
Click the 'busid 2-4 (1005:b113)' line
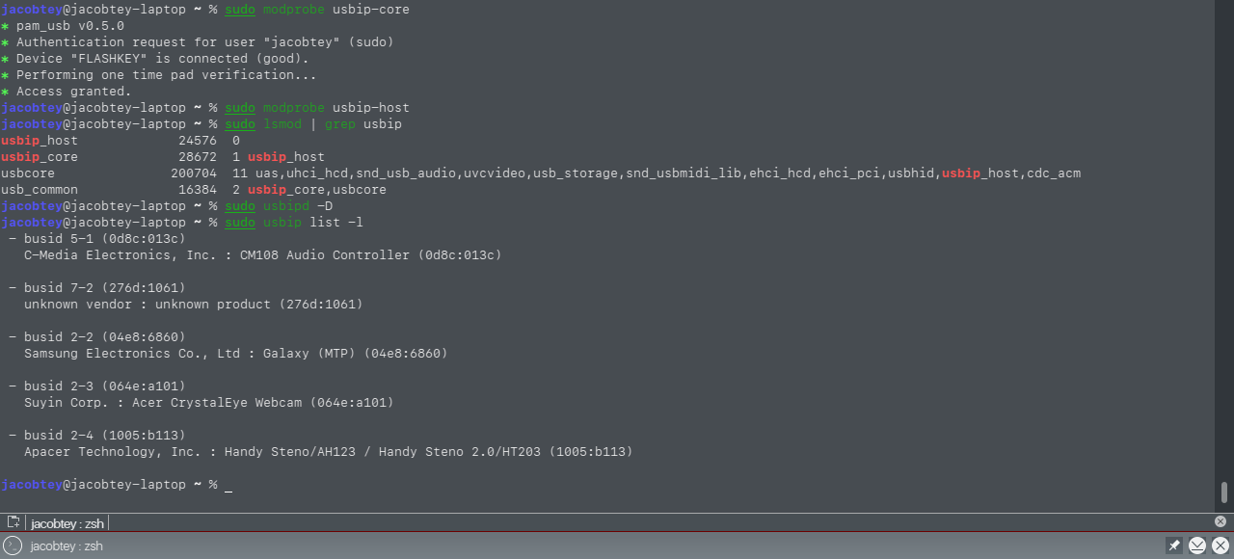(96, 436)
